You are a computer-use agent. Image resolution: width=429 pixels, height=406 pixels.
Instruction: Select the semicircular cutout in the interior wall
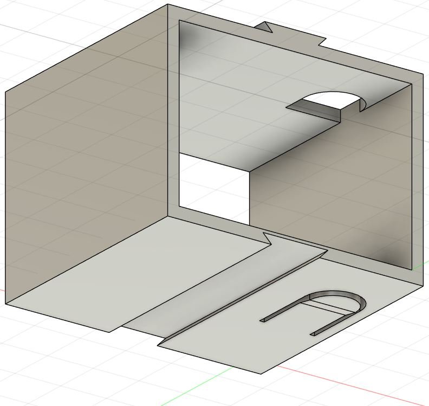click(x=330, y=101)
